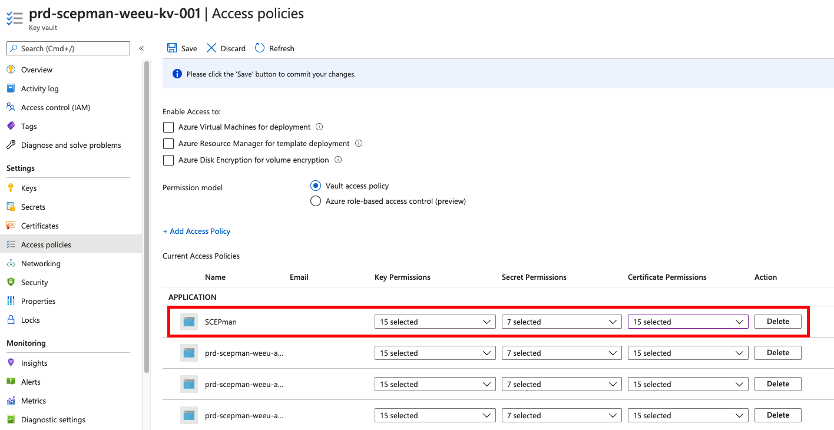Click the Access control (IAM) people icon
This screenshot has width=834, height=430.
(x=11, y=107)
